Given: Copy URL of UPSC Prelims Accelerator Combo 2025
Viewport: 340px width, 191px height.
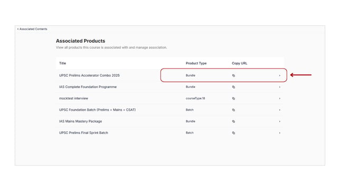Looking at the screenshot, I should (233, 75).
